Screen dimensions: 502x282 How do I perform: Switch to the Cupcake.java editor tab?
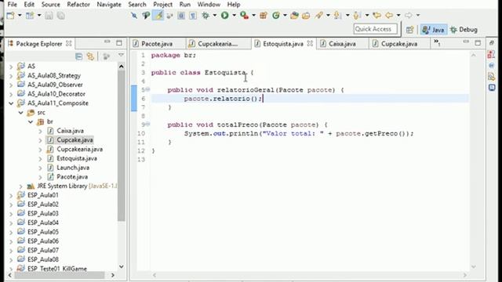[x=399, y=44]
